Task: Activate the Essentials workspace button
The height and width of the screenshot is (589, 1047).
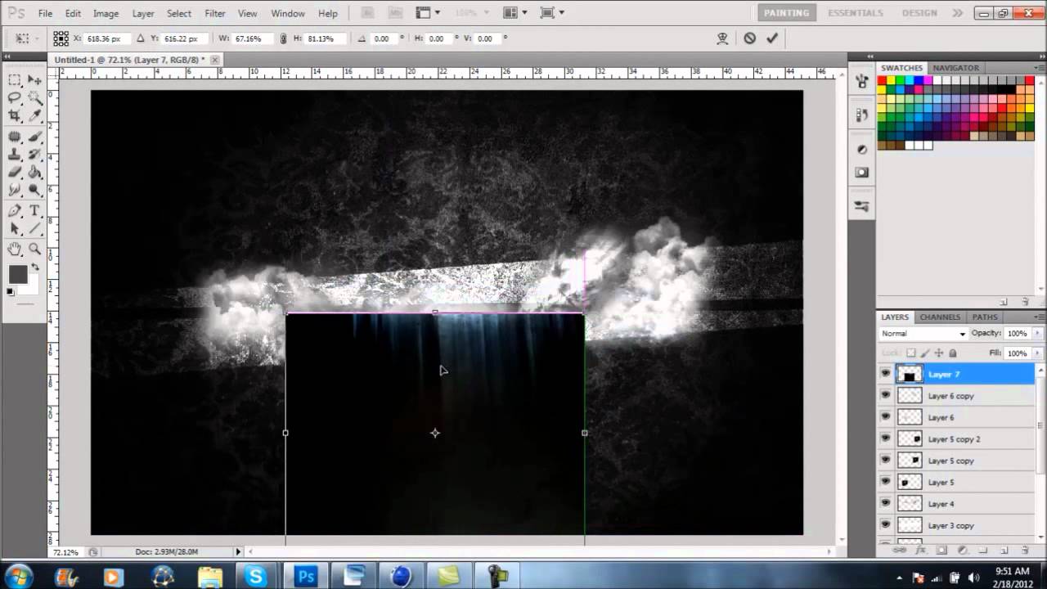Action: tap(855, 13)
